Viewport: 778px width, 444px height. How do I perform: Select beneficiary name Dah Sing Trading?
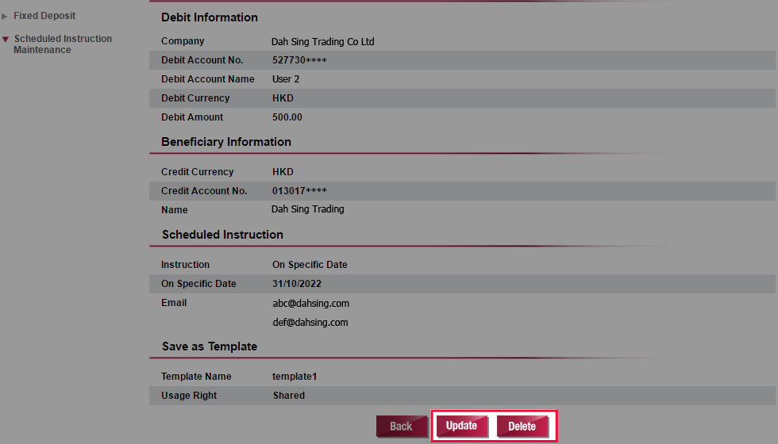[x=308, y=209]
